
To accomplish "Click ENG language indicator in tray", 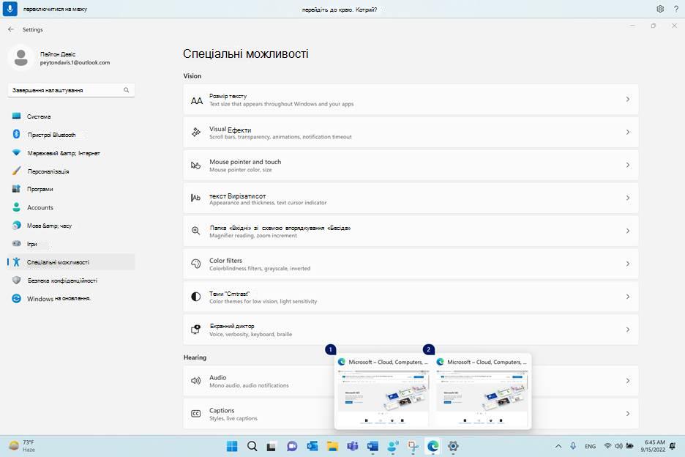I will pos(590,446).
